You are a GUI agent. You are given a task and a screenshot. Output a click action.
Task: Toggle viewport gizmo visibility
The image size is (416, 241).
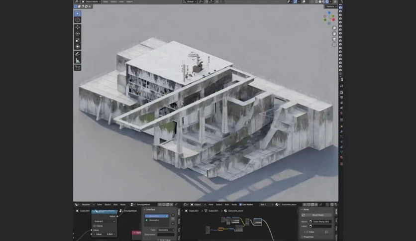(295, 1)
